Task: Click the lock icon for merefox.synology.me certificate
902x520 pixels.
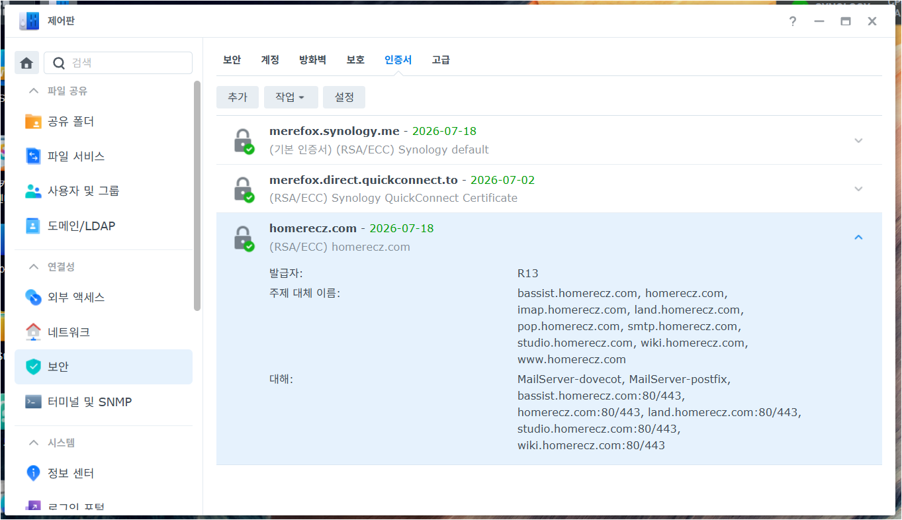Action: pos(244,140)
